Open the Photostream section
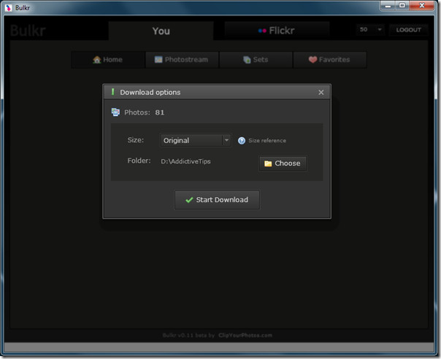This screenshot has width=441, height=359. pyautogui.click(x=182, y=60)
